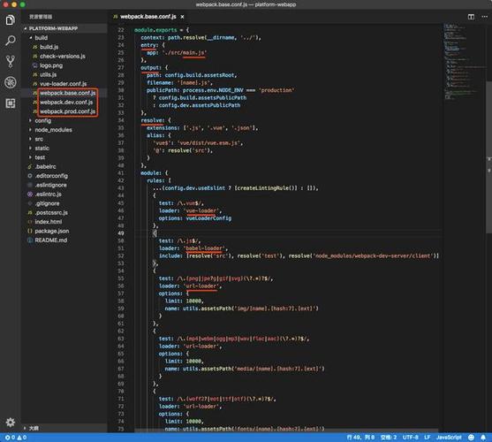Screen dimensions: 492x442
Task: Click the 'vue-loader' string in the code
Action: coord(202,210)
